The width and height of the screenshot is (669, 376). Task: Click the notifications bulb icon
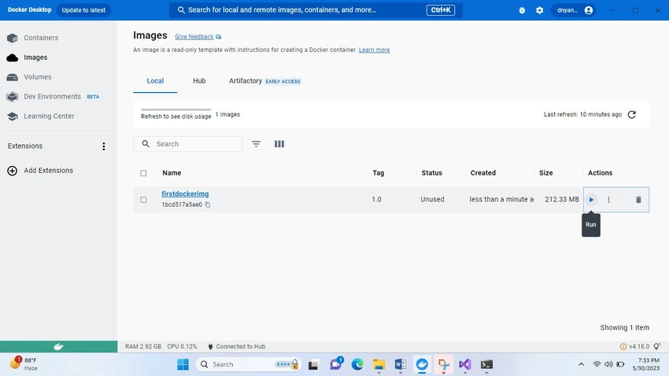pos(657,346)
